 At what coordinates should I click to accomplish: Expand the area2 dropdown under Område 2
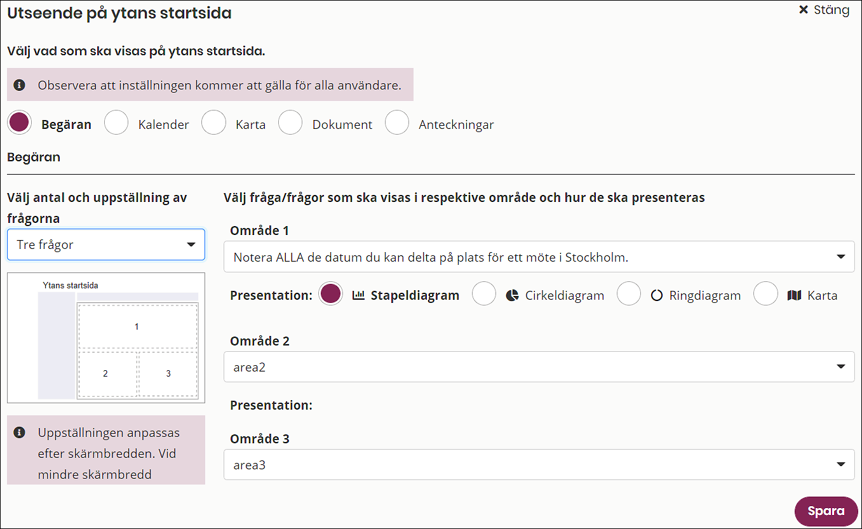(x=841, y=366)
